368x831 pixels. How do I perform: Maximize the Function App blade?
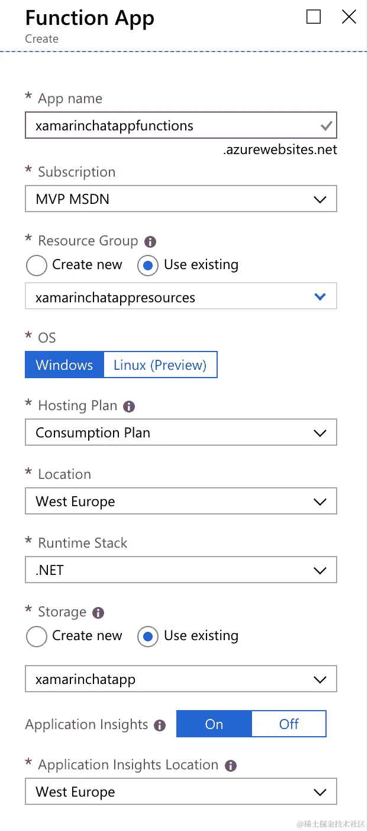314,17
